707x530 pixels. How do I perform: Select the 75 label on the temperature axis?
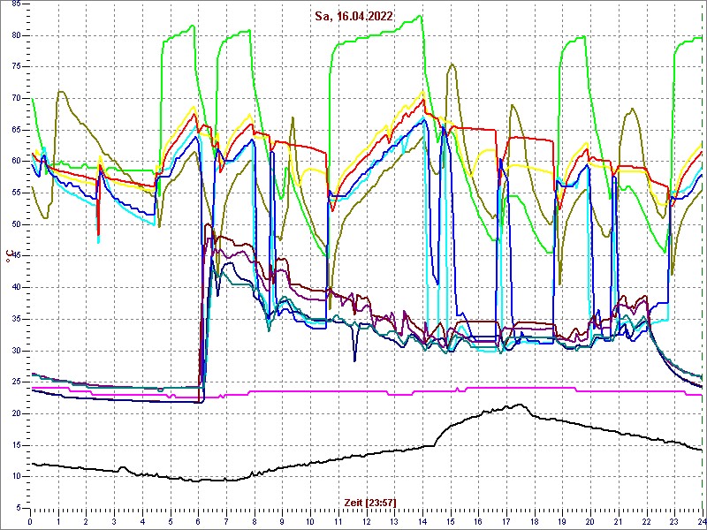(x=16, y=67)
